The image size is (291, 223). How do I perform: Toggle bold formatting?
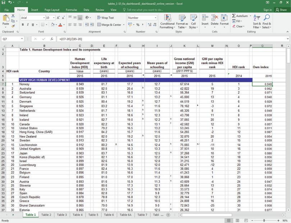coord(23,24)
